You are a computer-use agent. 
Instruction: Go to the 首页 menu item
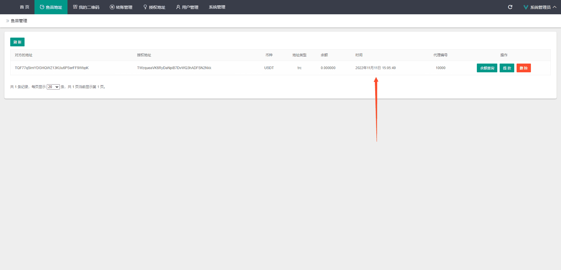tap(25, 7)
